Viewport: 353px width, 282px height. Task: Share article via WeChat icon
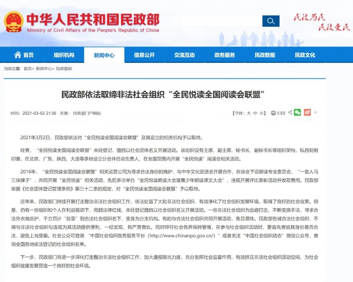pos(297,113)
